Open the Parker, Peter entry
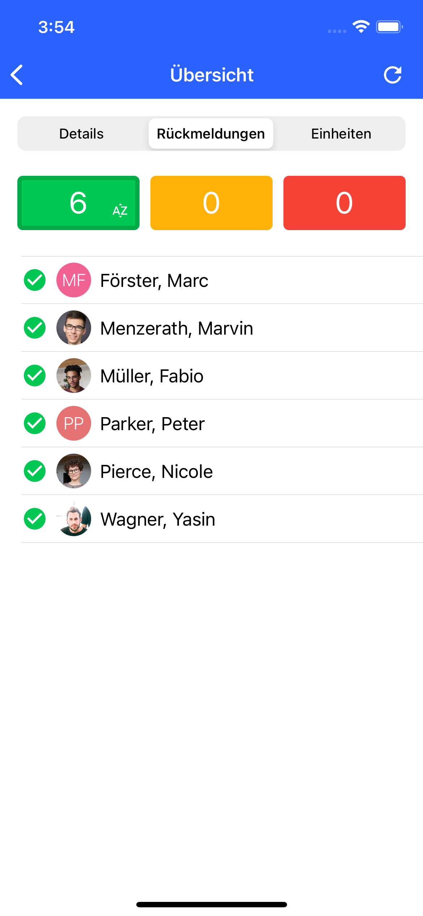The height and width of the screenshot is (916, 423). (x=153, y=424)
